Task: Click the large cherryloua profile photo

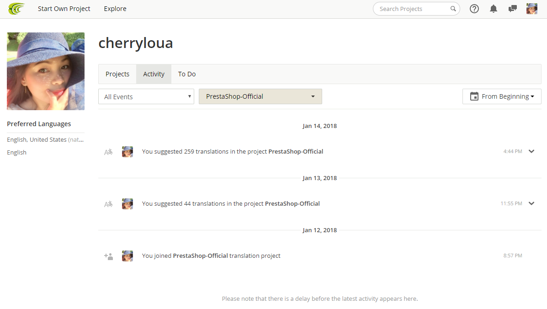Action: point(46,71)
